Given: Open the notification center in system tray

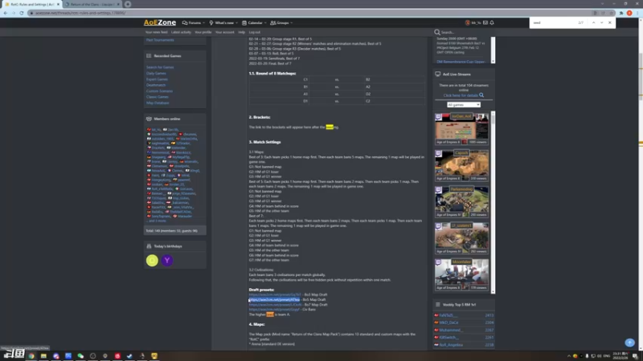Looking at the screenshot, I should (x=635, y=356).
